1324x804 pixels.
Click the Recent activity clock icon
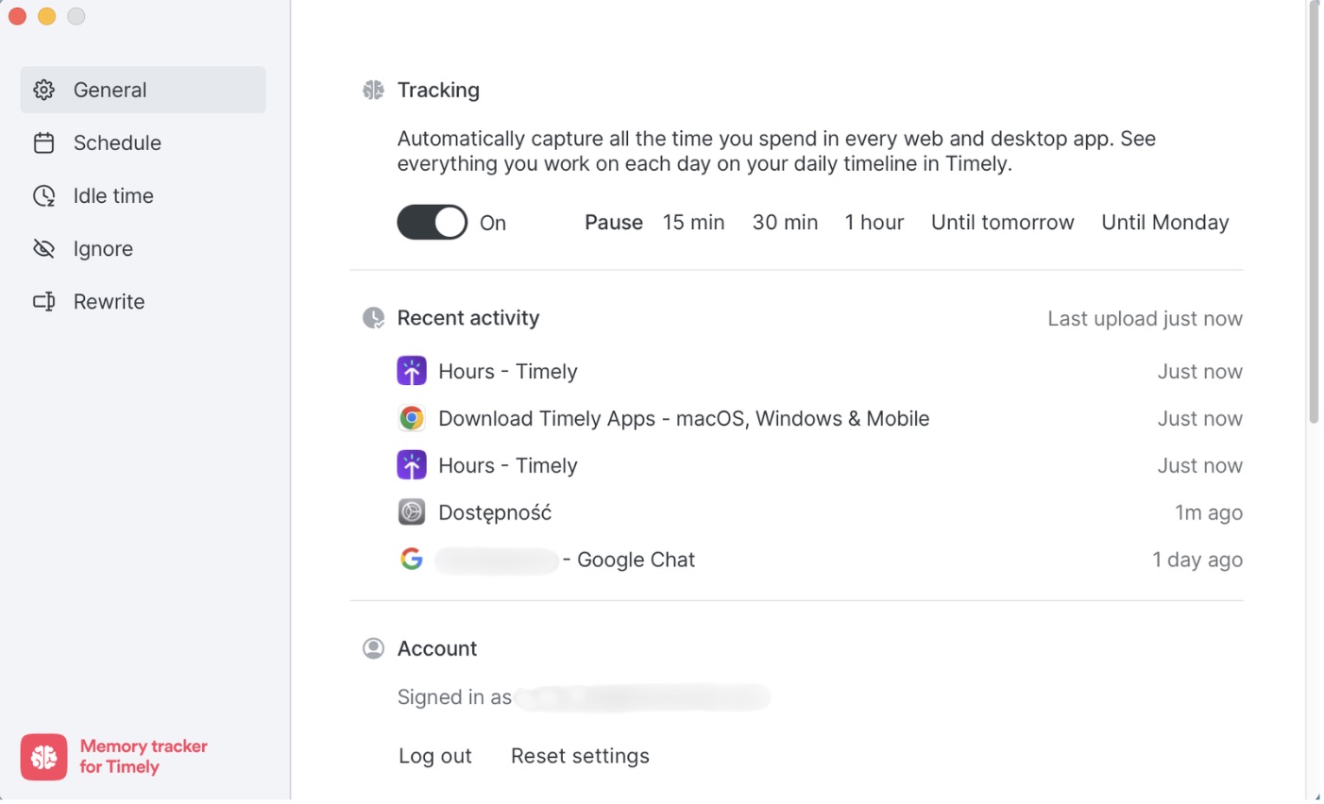pyautogui.click(x=373, y=318)
